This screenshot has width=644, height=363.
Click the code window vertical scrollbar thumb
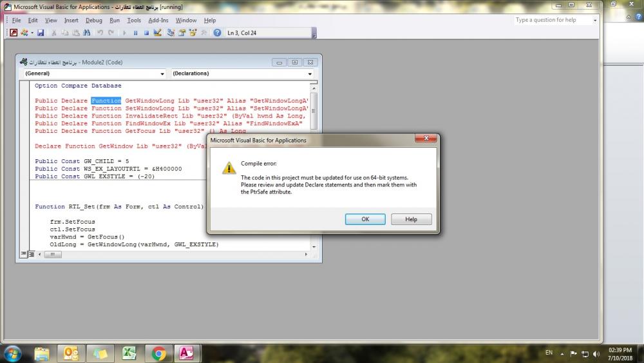click(x=314, y=111)
